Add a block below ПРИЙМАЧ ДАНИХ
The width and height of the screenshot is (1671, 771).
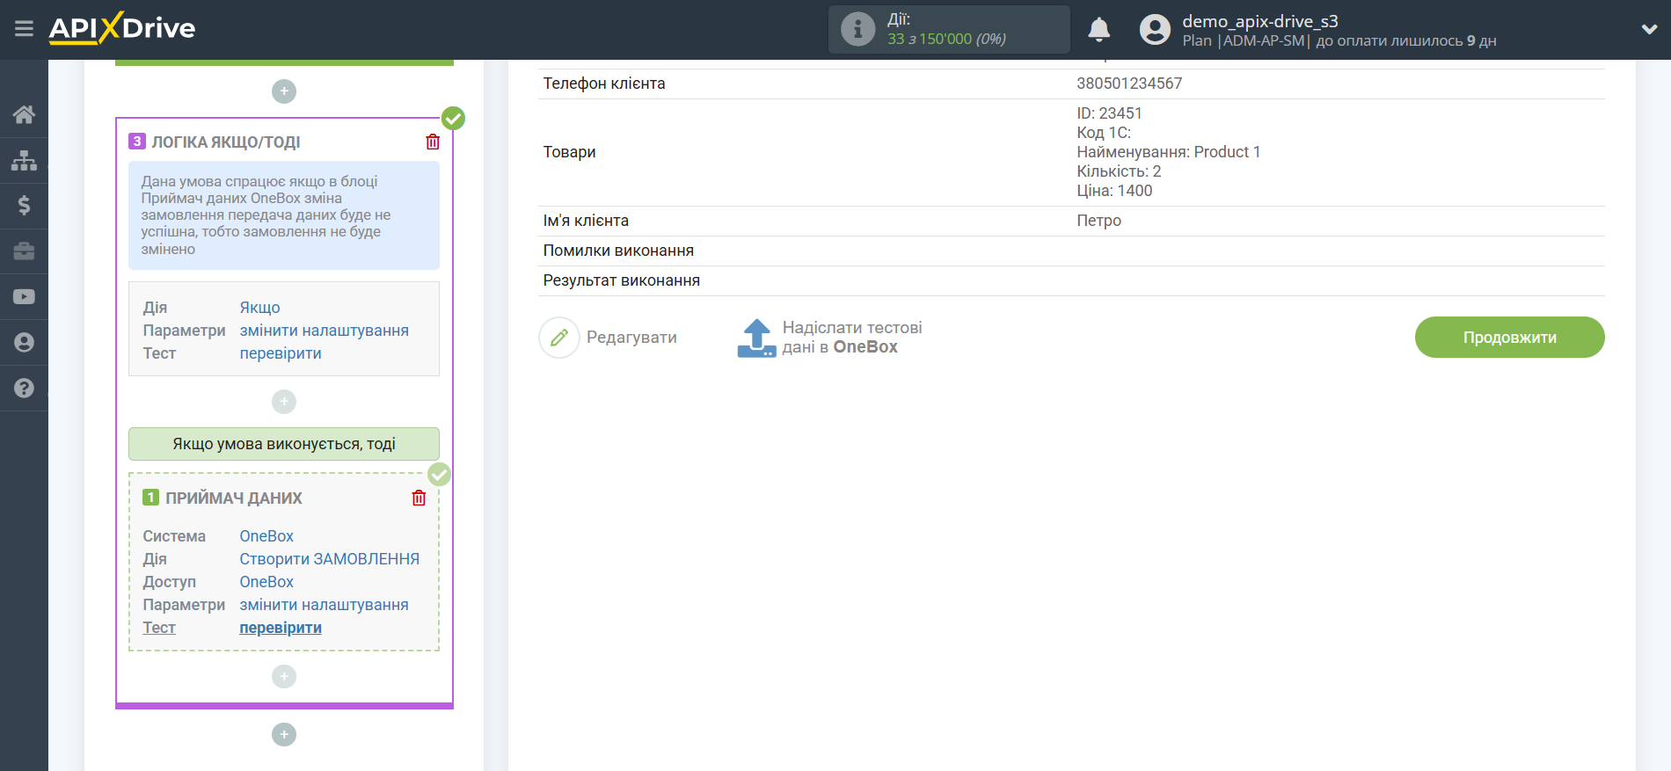coord(284,676)
